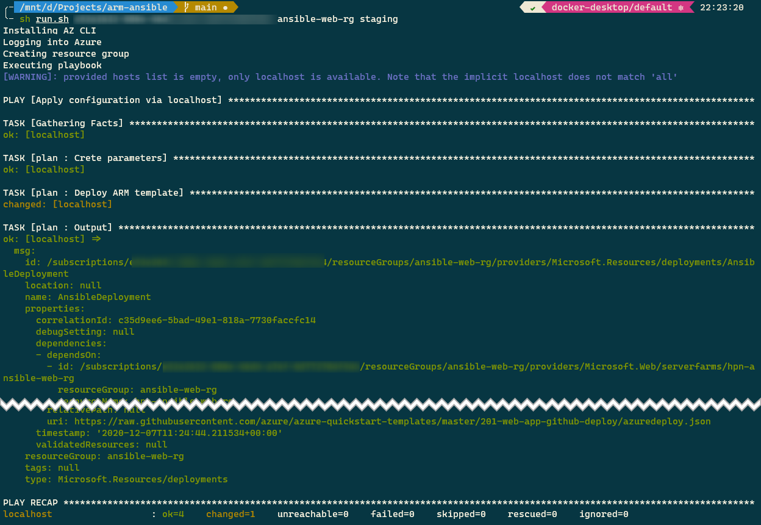Click the green checkmark status icon

(x=533, y=7)
